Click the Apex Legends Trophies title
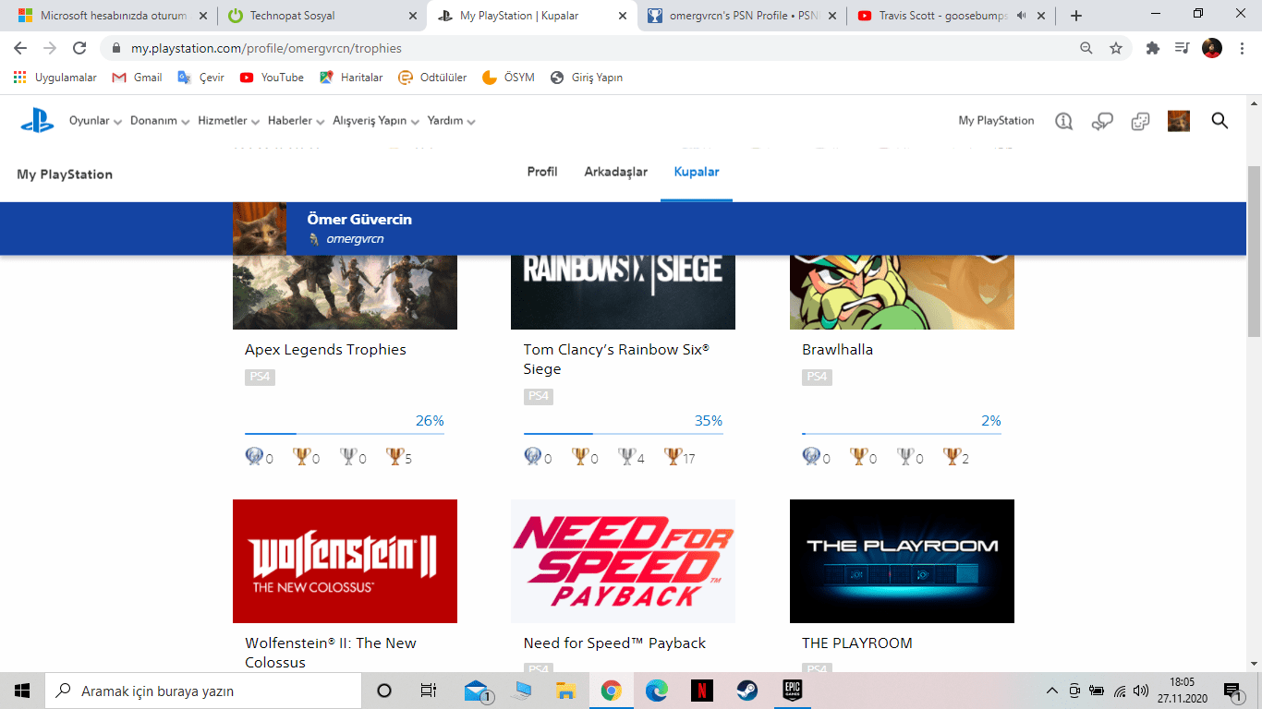This screenshot has width=1262, height=709. 325,350
